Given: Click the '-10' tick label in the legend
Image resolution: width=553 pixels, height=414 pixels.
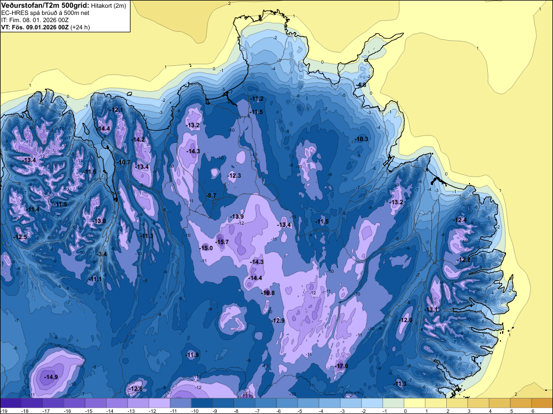Looking at the screenshot, I should tap(195, 411).
